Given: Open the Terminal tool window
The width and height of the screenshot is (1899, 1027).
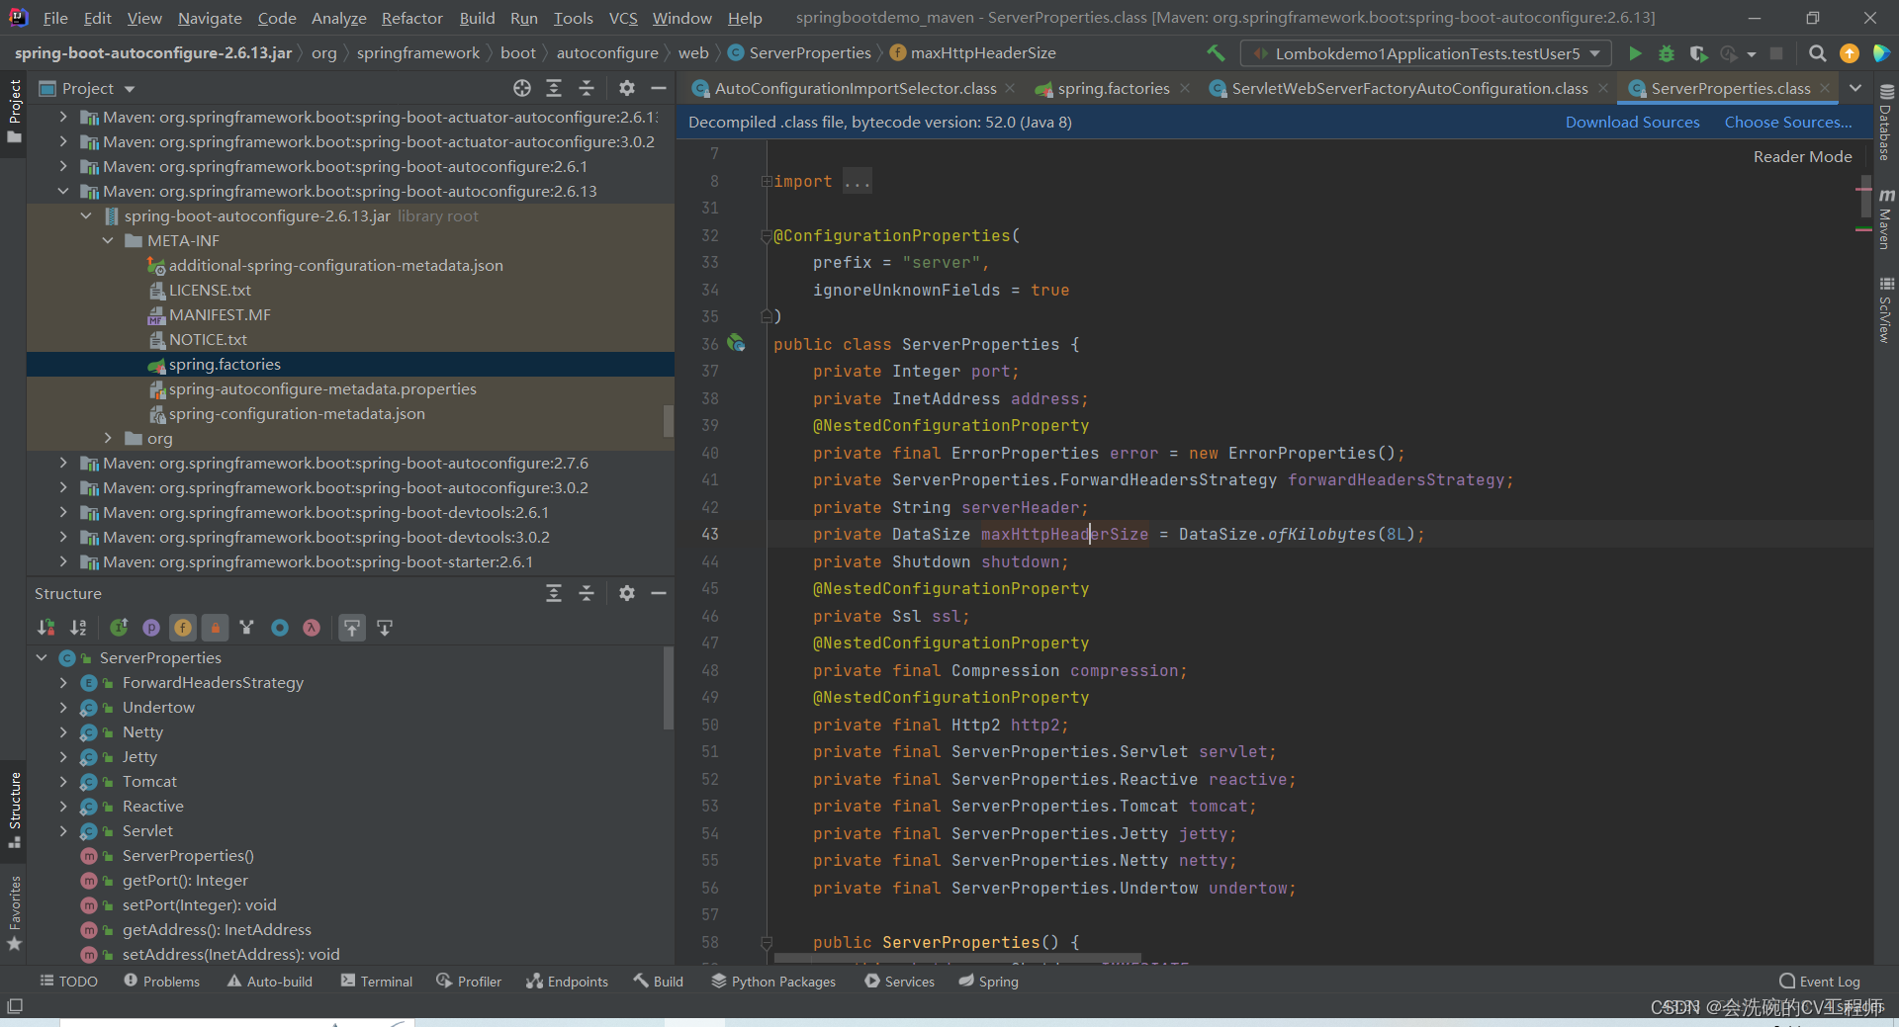Looking at the screenshot, I should tap(377, 982).
